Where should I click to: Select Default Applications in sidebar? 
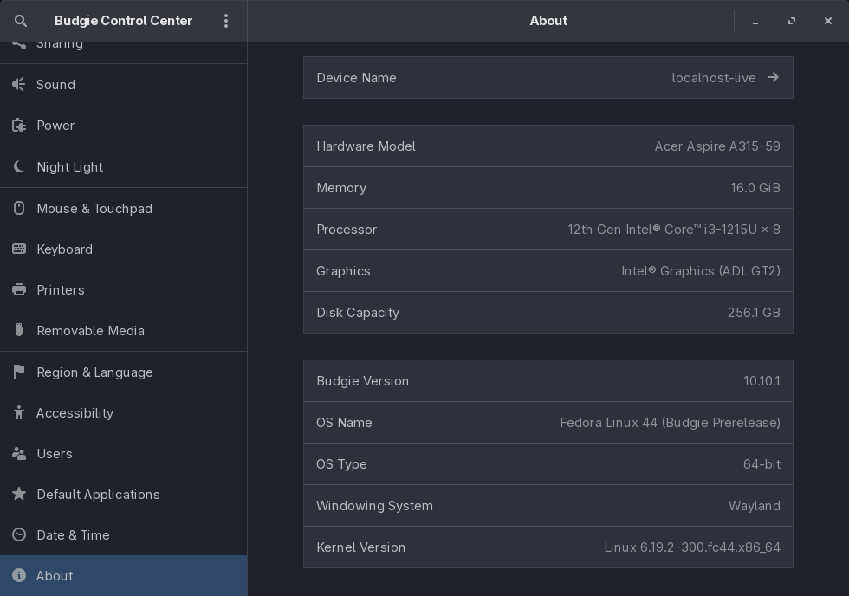(x=98, y=495)
